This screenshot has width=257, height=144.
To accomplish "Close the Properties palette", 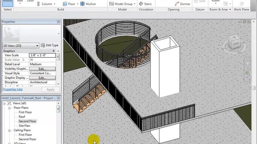I will [x=59, y=22].
